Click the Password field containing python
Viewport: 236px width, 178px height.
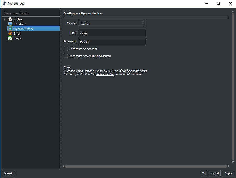click(x=112, y=41)
